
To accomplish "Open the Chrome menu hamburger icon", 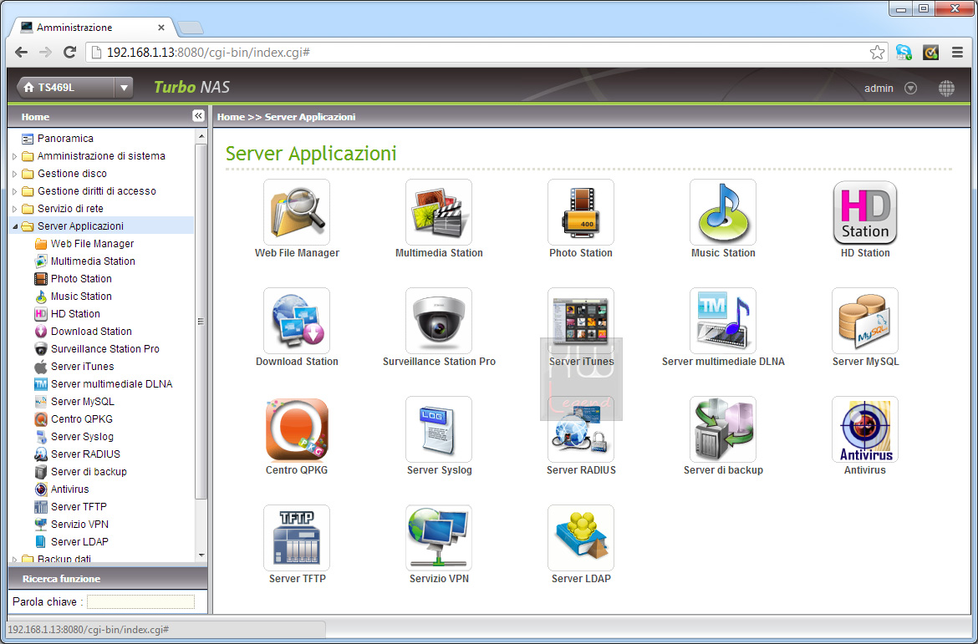I will (x=957, y=53).
